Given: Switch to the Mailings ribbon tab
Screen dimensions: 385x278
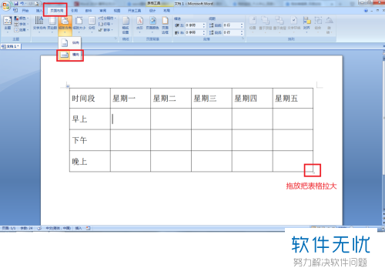Looking at the screenshot, I should 89,11.
